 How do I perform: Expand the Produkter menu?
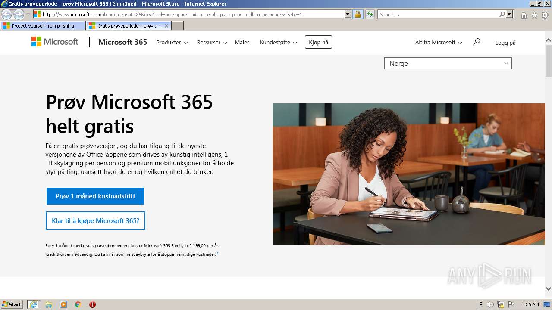click(x=172, y=42)
